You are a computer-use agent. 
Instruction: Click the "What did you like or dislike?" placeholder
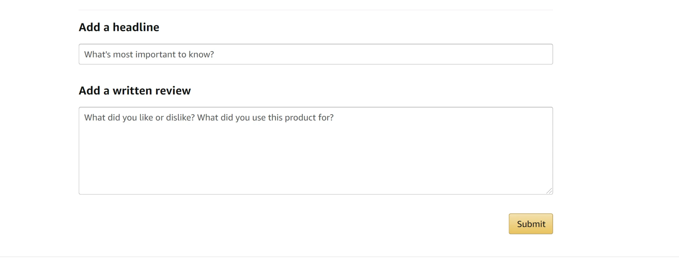139,117
